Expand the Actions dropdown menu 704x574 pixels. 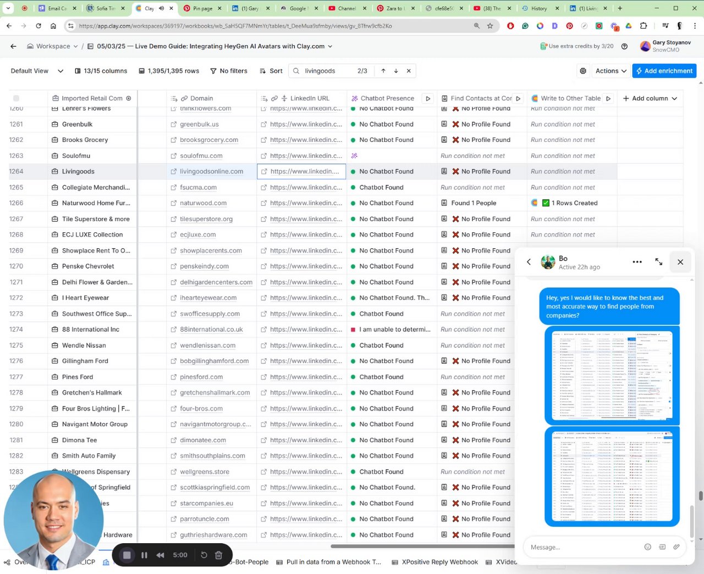coord(611,71)
